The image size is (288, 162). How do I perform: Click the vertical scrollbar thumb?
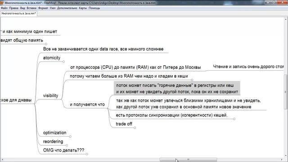(286, 92)
